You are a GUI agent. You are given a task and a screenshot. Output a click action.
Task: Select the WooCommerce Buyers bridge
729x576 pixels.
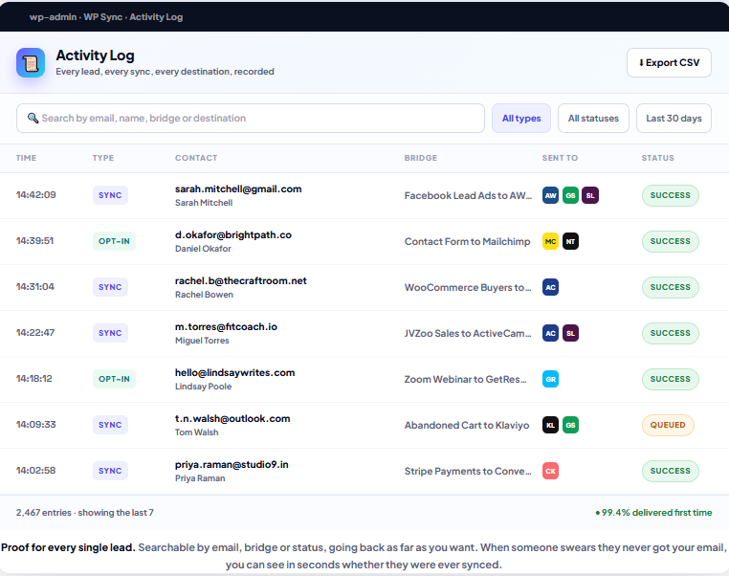tap(468, 288)
